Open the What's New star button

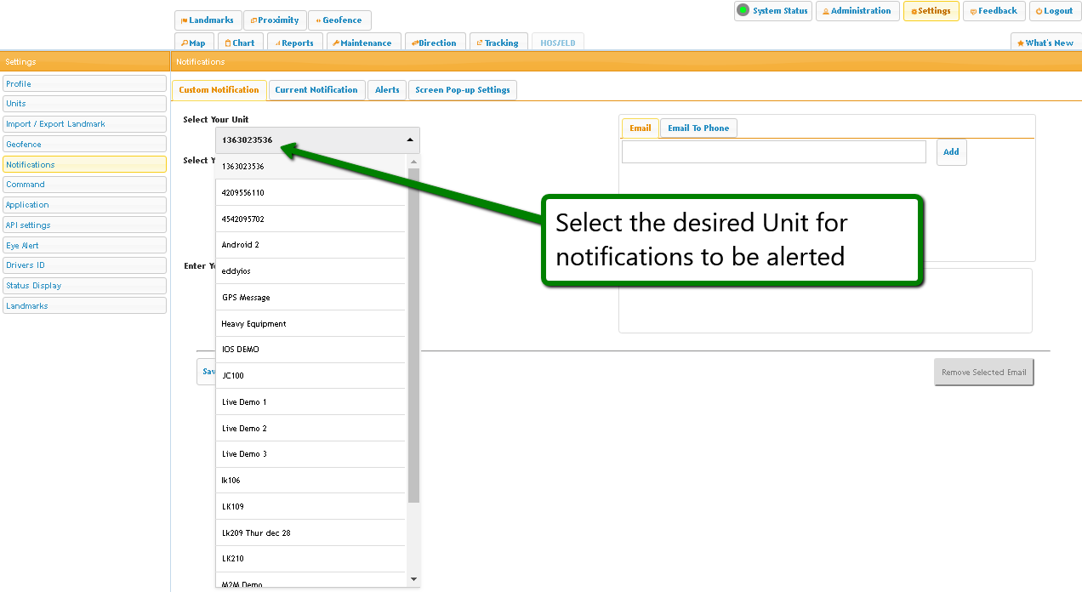click(1045, 43)
